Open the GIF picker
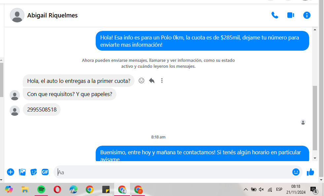This screenshot has width=324, height=196. [x=45, y=172]
